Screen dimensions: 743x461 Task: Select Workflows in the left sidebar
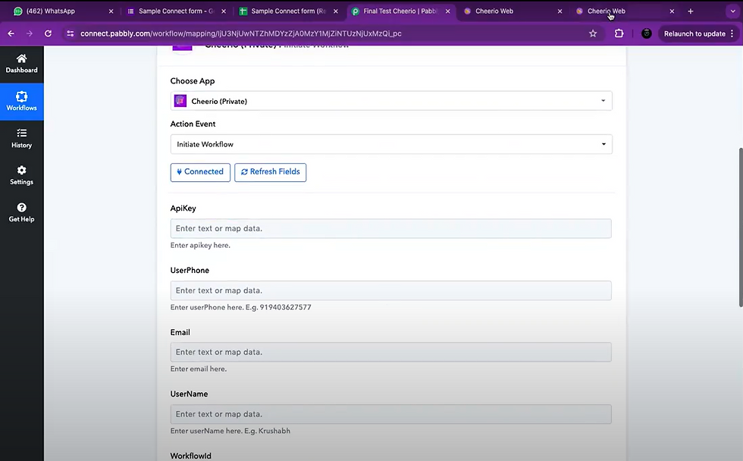click(21, 101)
